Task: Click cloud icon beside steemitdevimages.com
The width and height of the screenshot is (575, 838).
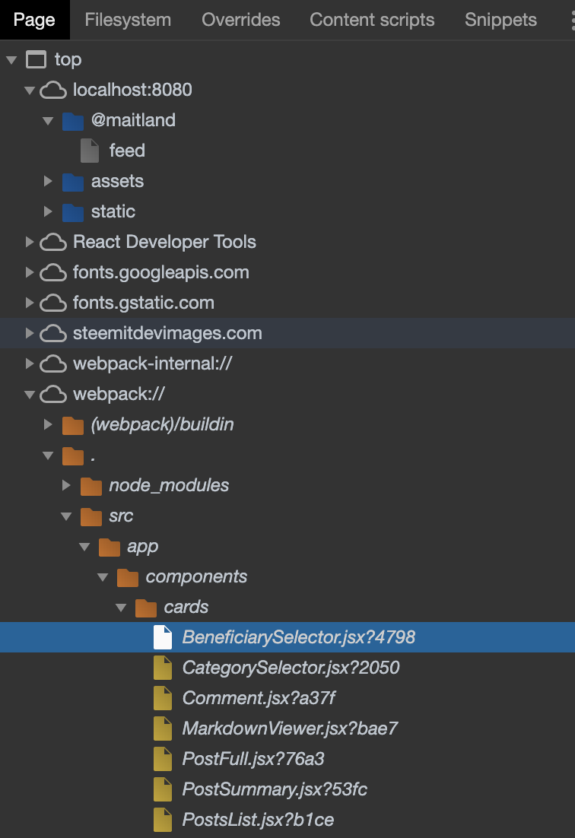Action: 53,334
